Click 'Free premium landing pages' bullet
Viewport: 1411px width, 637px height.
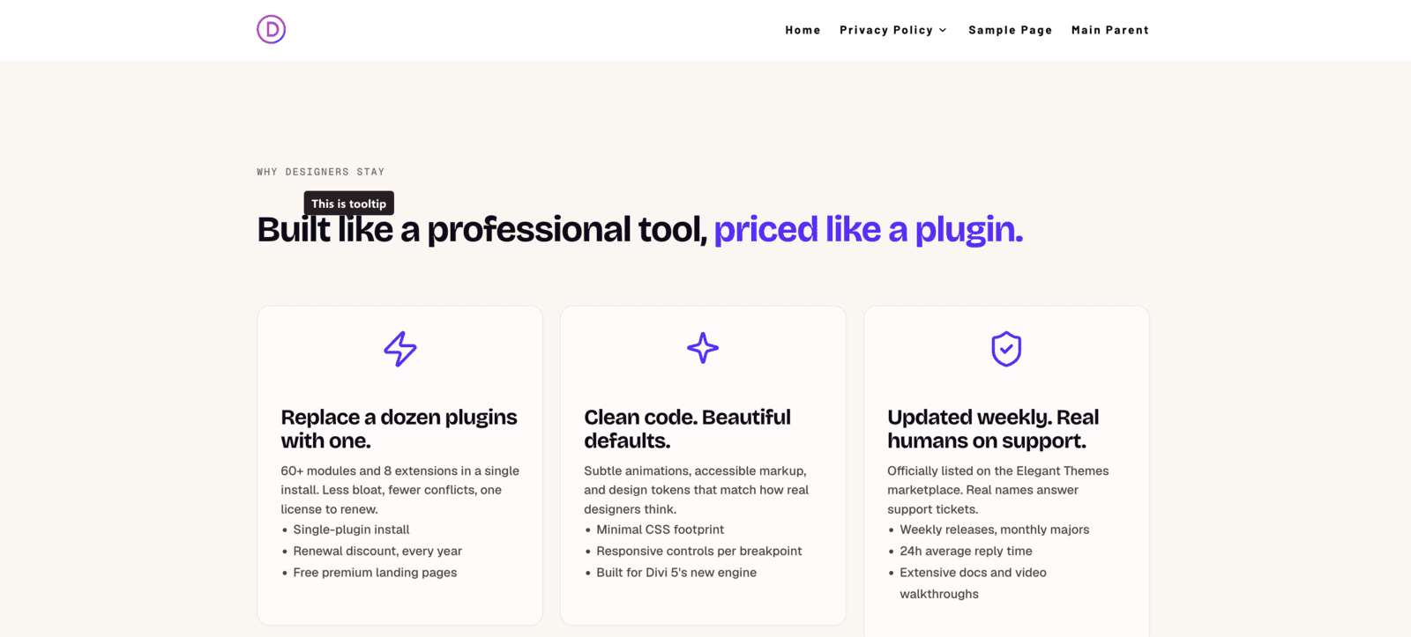click(x=375, y=573)
